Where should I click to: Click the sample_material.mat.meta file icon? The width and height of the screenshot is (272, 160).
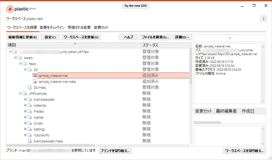(x=35, y=81)
